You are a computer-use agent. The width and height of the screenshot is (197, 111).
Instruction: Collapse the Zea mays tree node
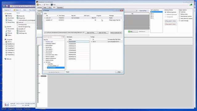click(44, 62)
